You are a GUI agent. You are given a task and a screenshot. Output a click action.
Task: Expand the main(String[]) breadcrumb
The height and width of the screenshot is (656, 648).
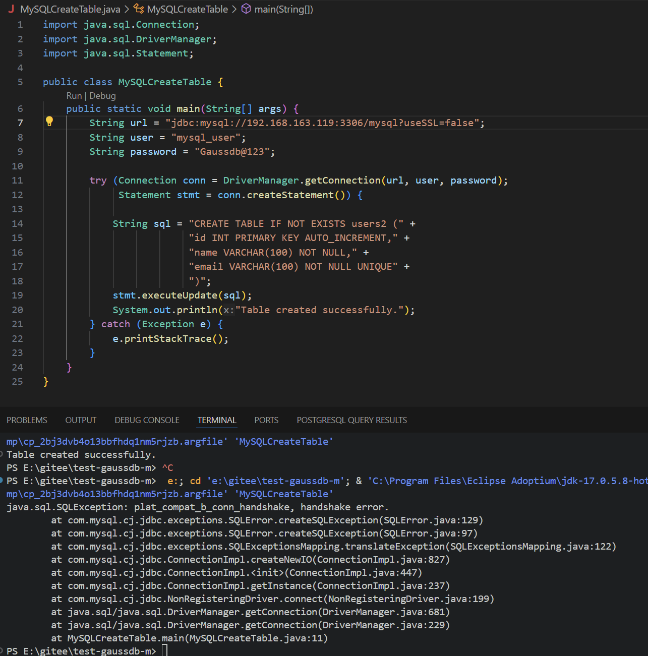click(x=283, y=9)
